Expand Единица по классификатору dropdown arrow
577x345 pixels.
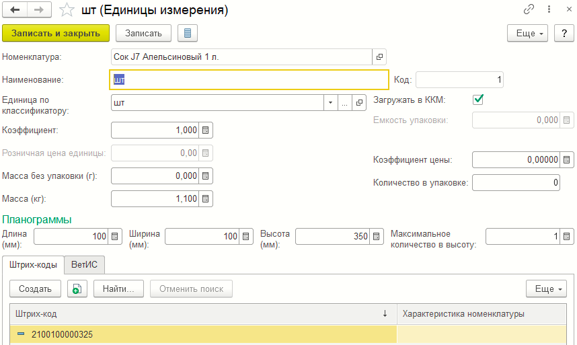click(x=330, y=103)
